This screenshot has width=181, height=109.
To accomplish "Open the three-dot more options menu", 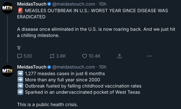I will pos(150,56).
